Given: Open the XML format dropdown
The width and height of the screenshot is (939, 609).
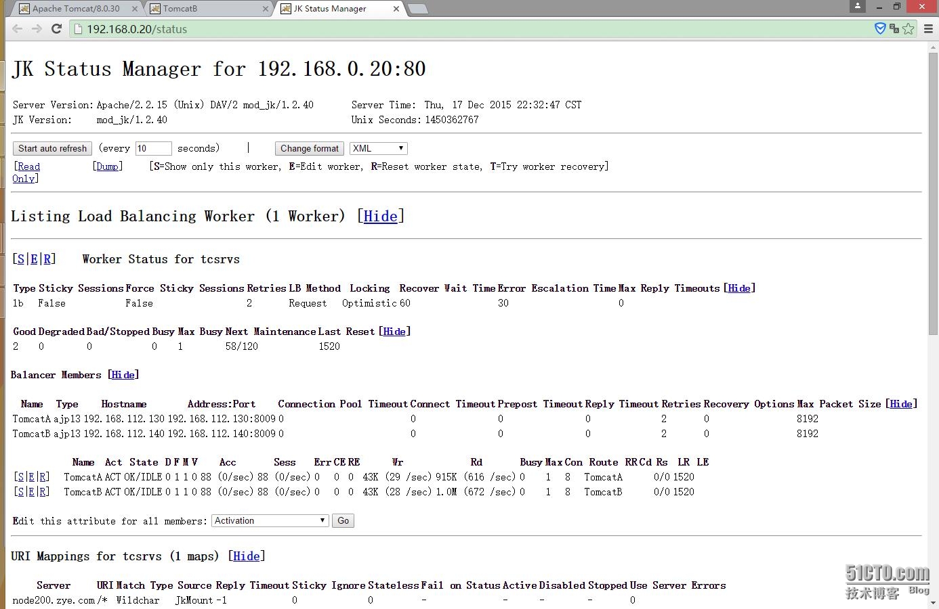Looking at the screenshot, I should pyautogui.click(x=378, y=148).
